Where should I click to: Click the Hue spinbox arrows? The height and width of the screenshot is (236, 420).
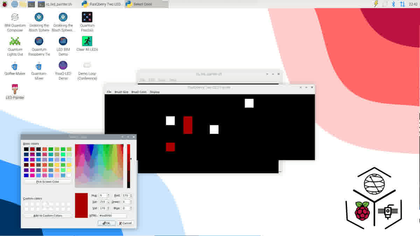pos(108,195)
